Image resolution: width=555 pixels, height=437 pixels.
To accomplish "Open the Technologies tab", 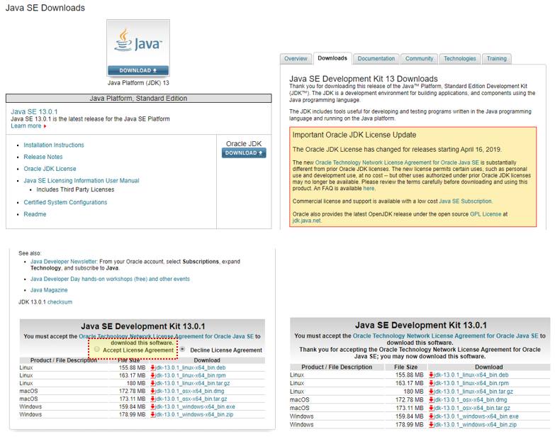I will (x=460, y=59).
